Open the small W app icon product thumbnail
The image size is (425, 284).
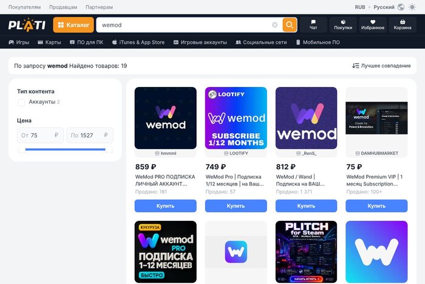click(236, 252)
